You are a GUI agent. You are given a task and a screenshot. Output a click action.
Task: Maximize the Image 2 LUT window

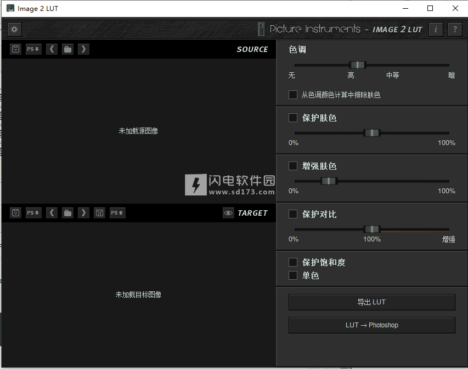(x=430, y=8)
